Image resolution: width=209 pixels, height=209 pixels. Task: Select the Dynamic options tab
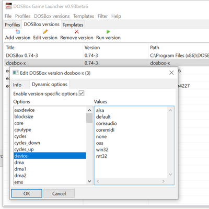50,84
